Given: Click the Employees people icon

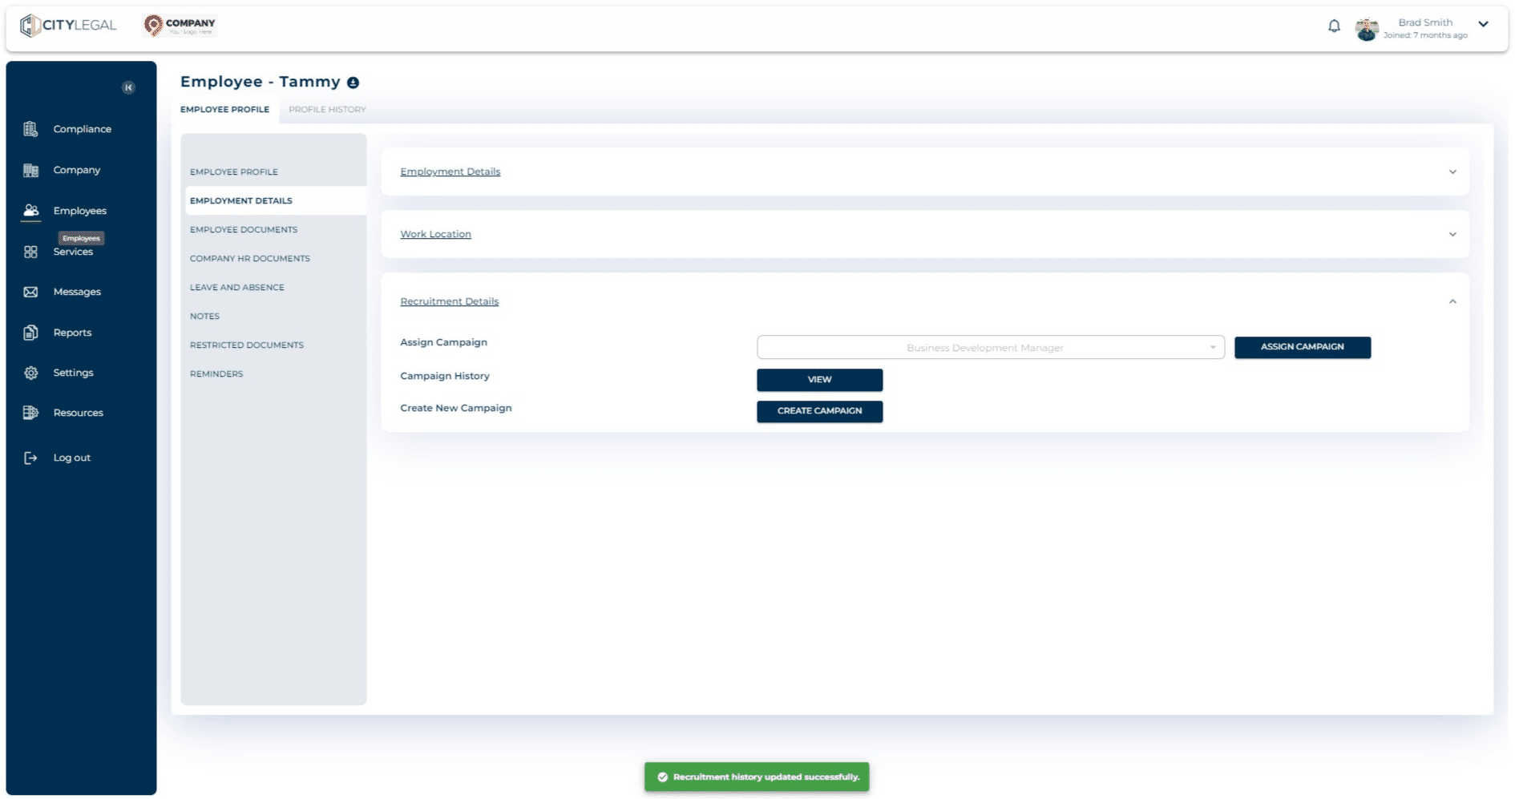Looking at the screenshot, I should [x=30, y=210].
